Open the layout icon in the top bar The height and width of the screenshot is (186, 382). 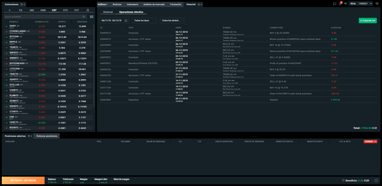335,4
